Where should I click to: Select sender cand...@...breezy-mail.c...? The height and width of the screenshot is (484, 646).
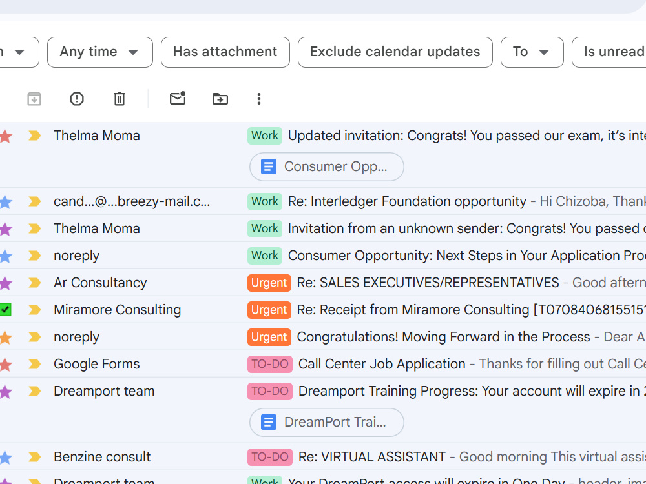(132, 201)
